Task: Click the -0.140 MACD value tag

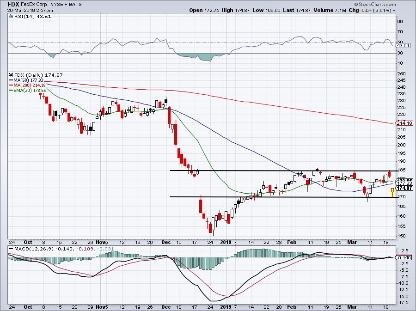Action: [x=404, y=258]
